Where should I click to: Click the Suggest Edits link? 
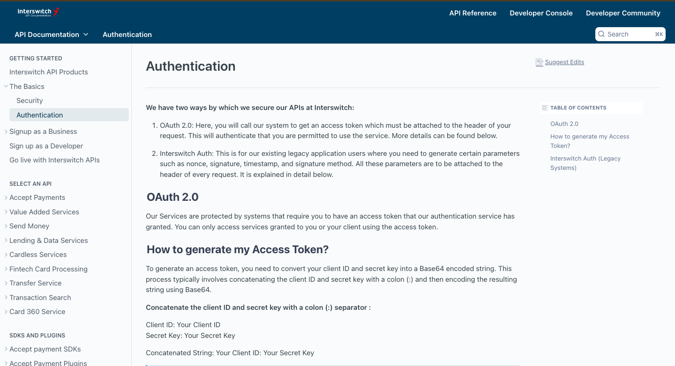(x=564, y=62)
